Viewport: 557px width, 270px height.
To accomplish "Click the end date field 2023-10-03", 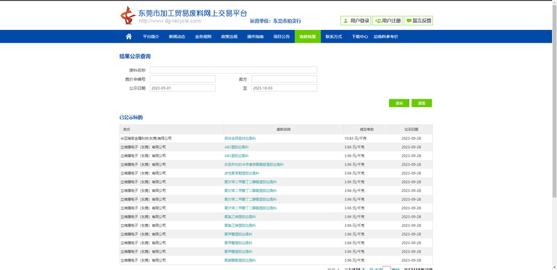I will [x=284, y=88].
